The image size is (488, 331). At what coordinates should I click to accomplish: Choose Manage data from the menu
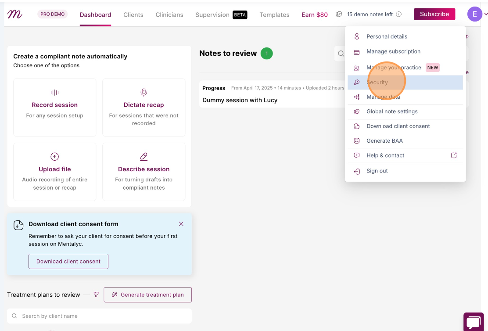pos(405,97)
